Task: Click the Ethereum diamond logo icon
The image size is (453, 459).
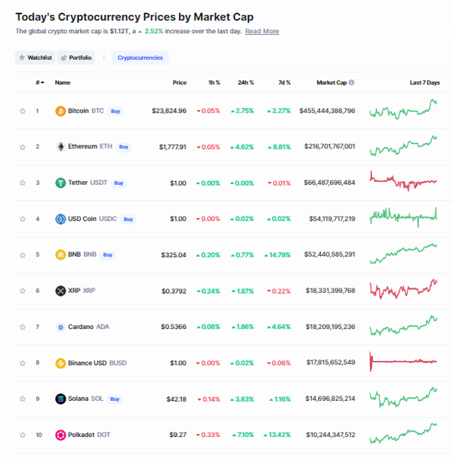Action: [60, 146]
